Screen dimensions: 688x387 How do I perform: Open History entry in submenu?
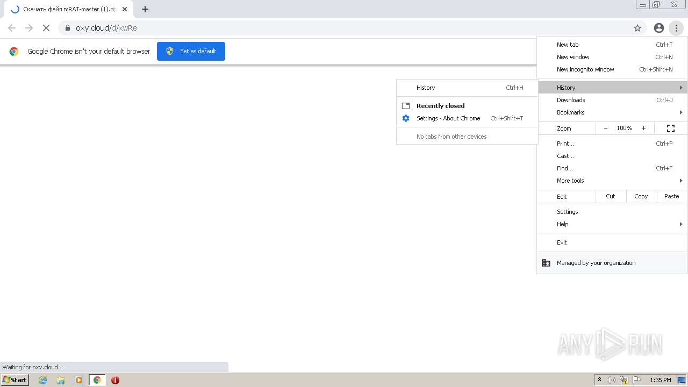click(467, 88)
